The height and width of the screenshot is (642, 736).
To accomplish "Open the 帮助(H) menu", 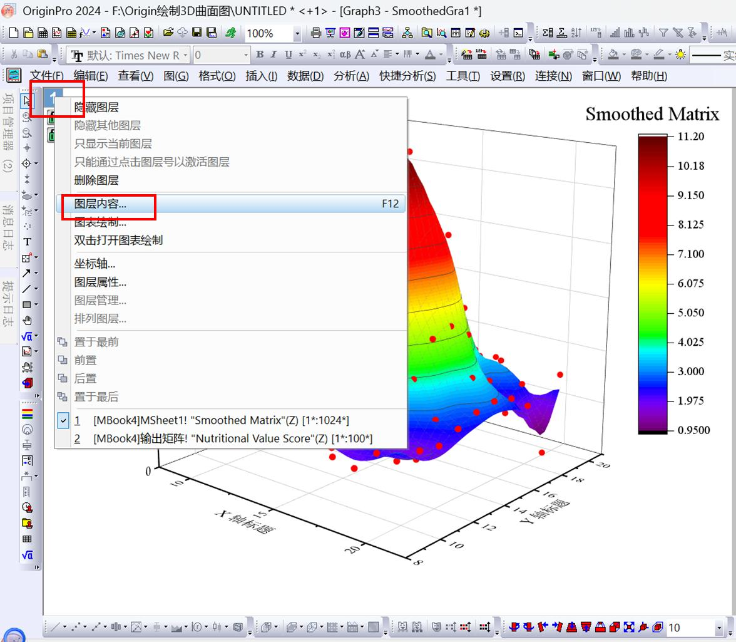I will click(648, 76).
